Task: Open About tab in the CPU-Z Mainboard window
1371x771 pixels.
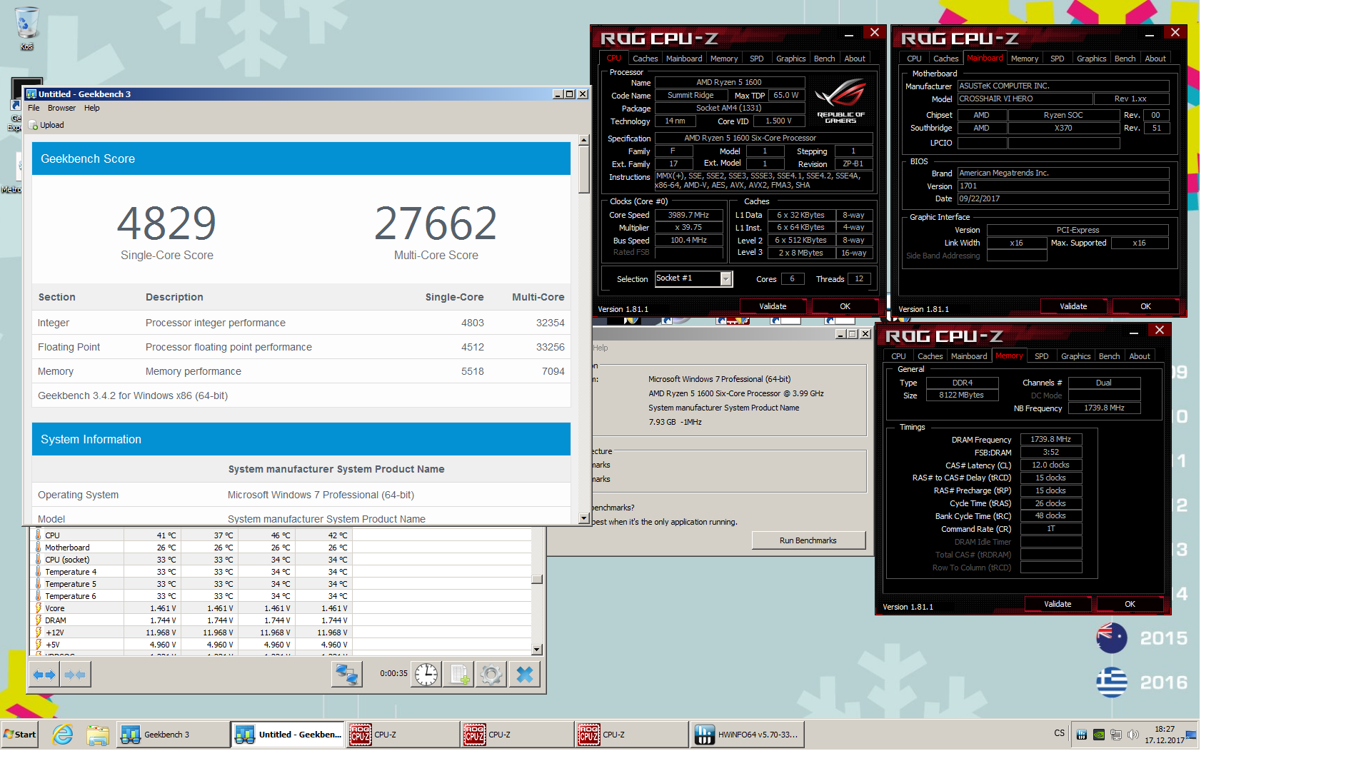Action: pyautogui.click(x=1155, y=59)
